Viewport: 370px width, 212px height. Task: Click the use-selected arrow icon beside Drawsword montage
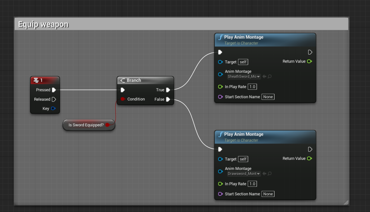[264, 173]
